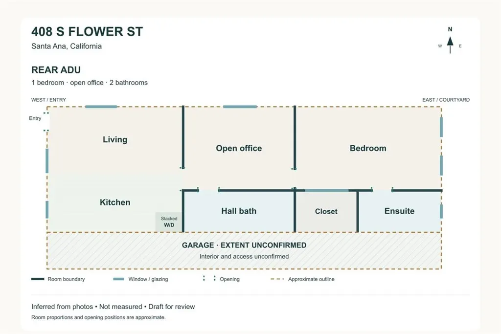
Task: Click the Approximate outline dashed legend symbol
Action: pos(277,279)
